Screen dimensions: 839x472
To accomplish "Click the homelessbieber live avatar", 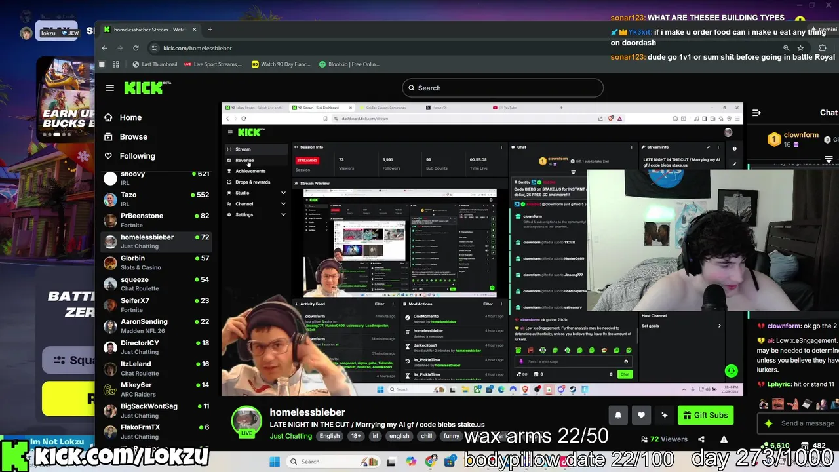I will pos(246,421).
